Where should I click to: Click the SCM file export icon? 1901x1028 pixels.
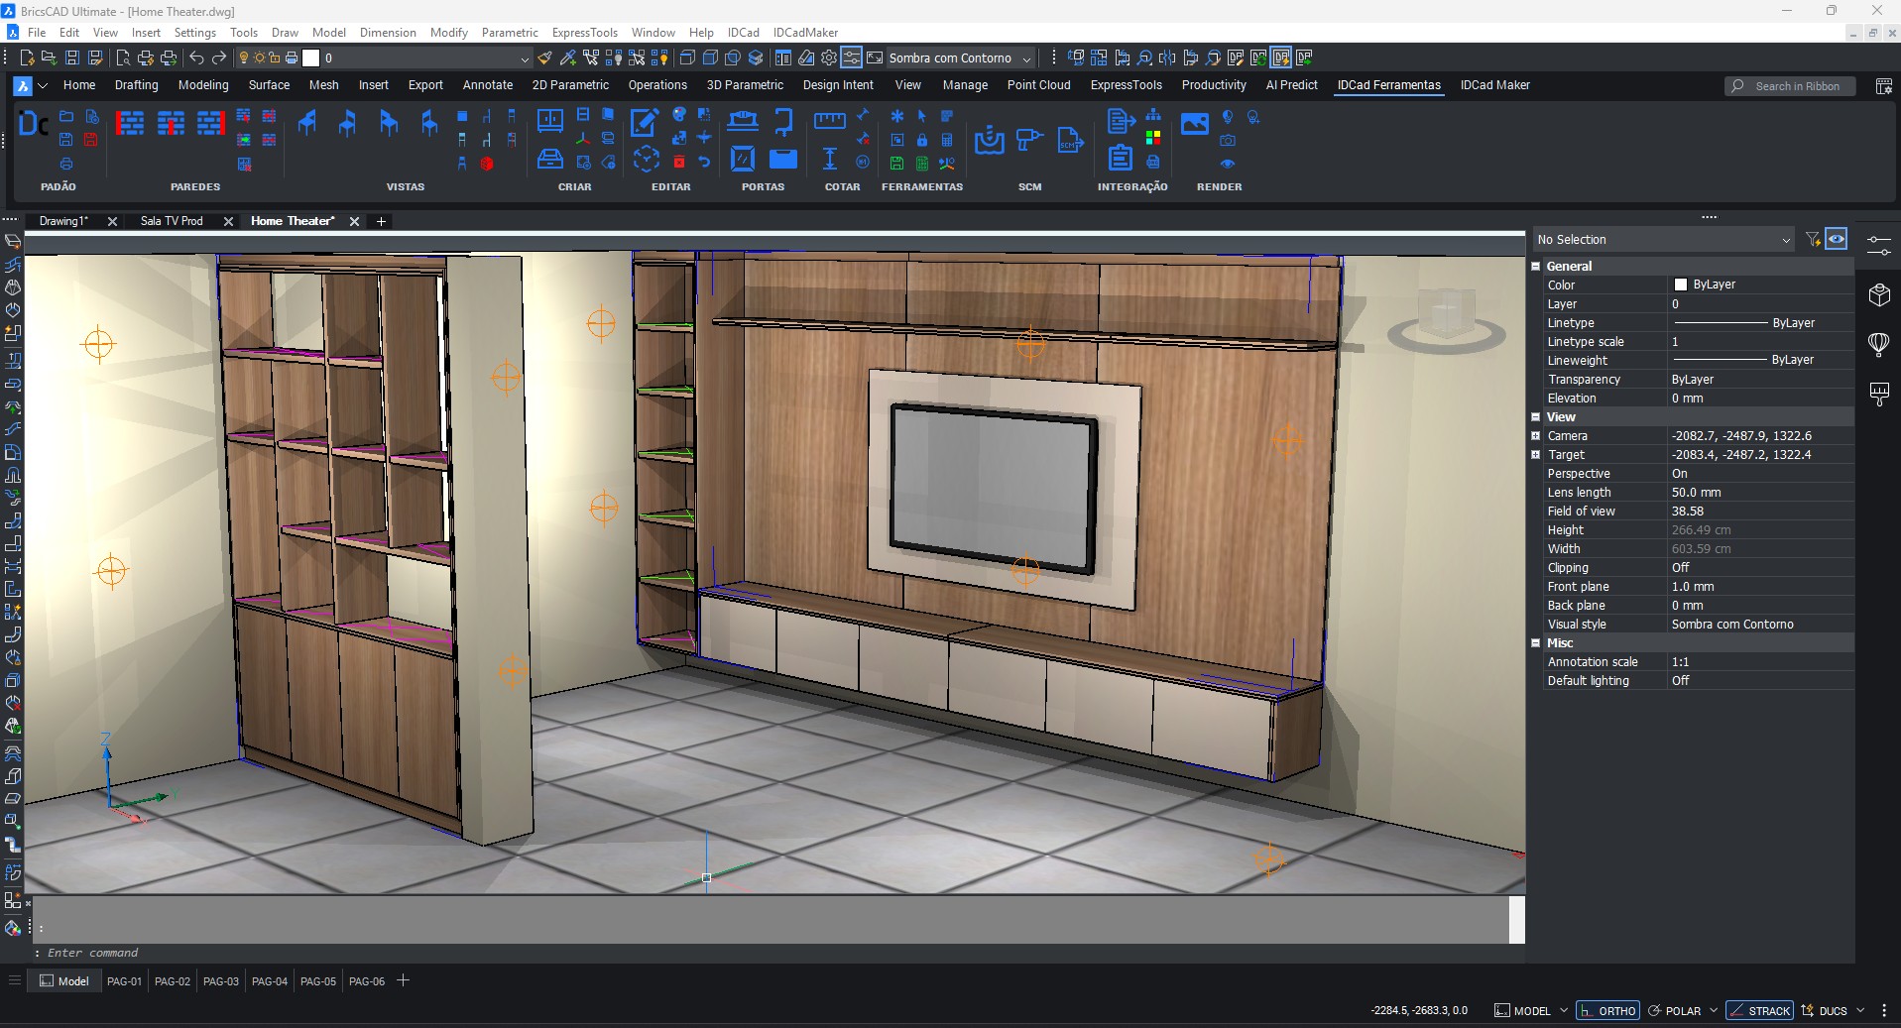[1070, 140]
